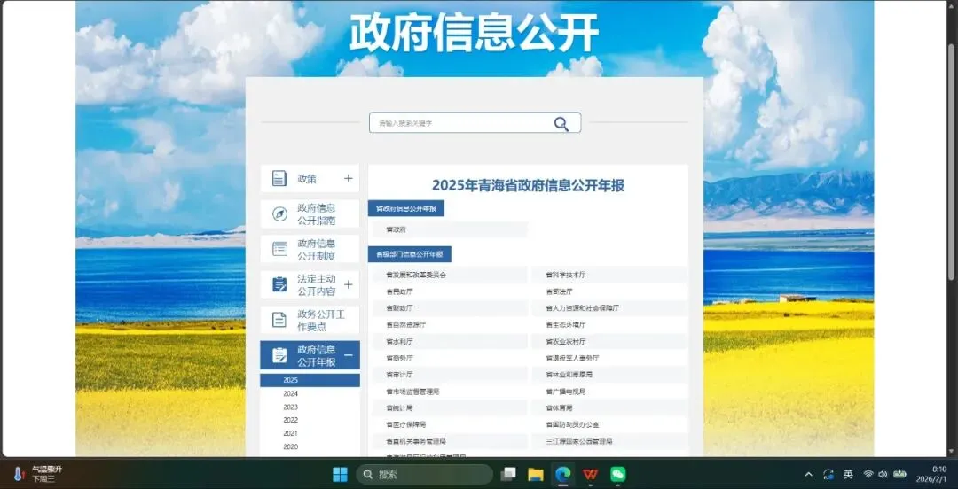
Task: Open 省水利厅 report link
Action: coord(399,341)
